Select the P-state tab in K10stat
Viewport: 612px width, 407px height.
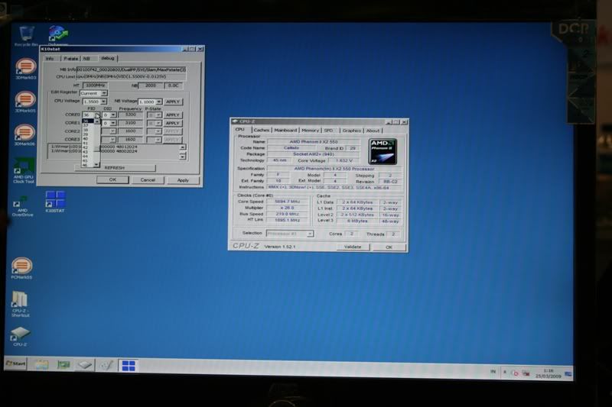70,58
